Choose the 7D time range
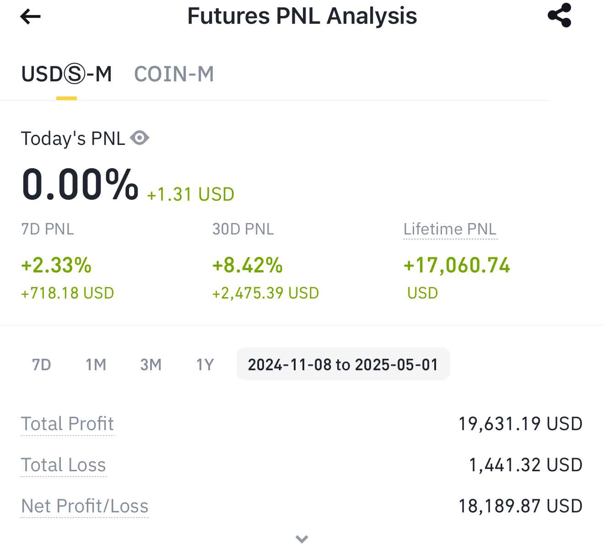The width and height of the screenshot is (604, 554). pyautogui.click(x=42, y=365)
